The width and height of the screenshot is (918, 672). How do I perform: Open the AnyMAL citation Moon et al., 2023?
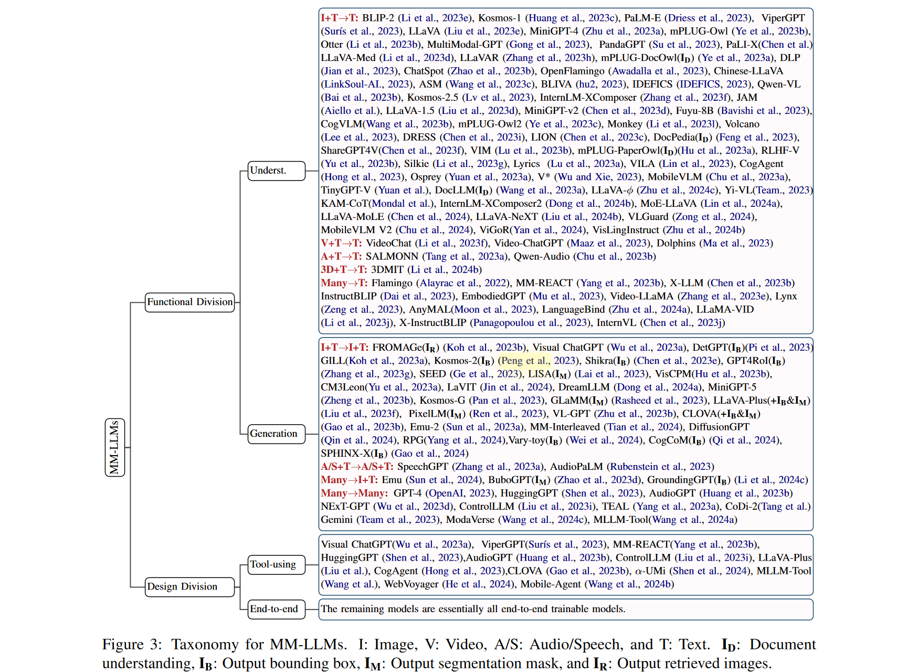tap(492, 310)
